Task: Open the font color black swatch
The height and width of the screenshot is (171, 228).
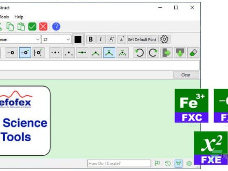Action: (78, 39)
